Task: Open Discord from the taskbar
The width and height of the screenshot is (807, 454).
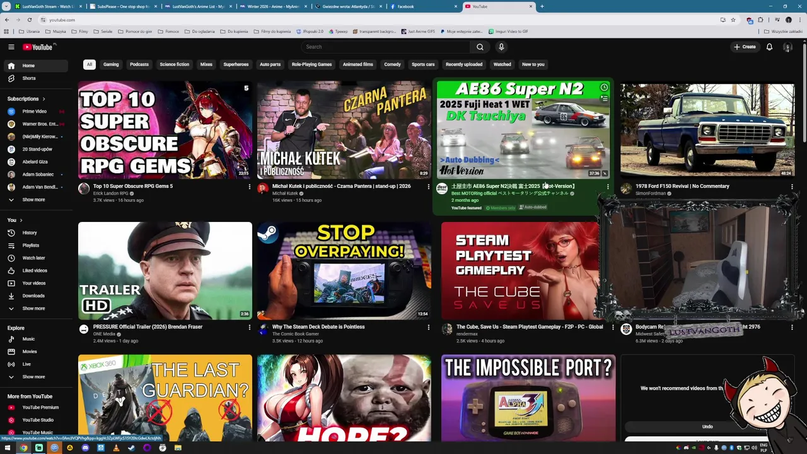Action: coord(85,448)
